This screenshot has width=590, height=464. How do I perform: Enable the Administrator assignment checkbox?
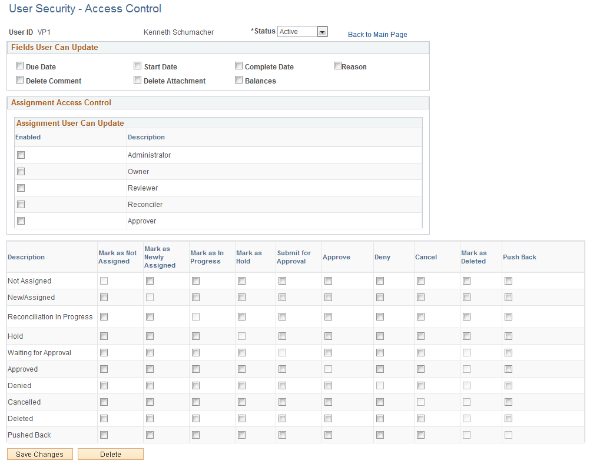pyautogui.click(x=21, y=155)
